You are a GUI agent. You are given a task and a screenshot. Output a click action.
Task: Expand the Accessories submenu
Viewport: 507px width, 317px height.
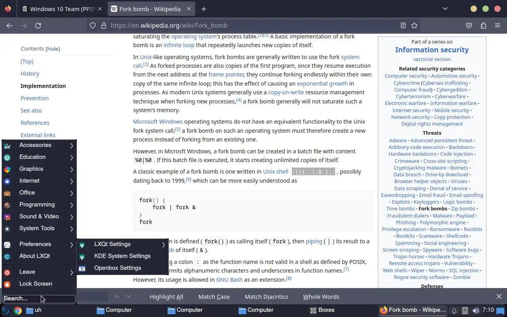(x=39, y=145)
